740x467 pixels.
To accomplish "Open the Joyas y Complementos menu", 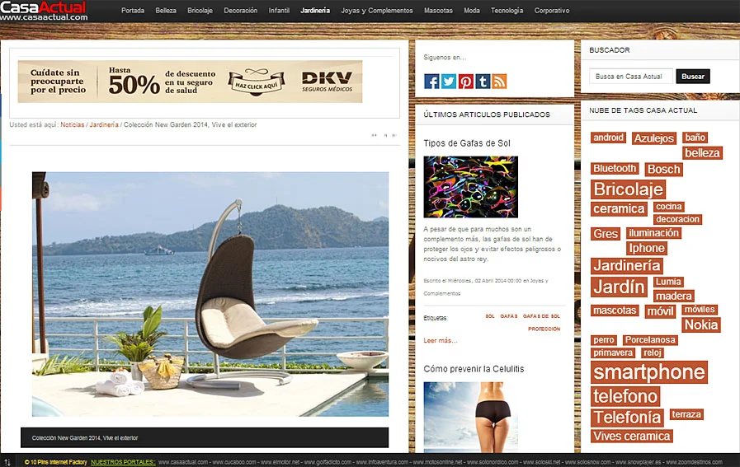I will 377,11.
